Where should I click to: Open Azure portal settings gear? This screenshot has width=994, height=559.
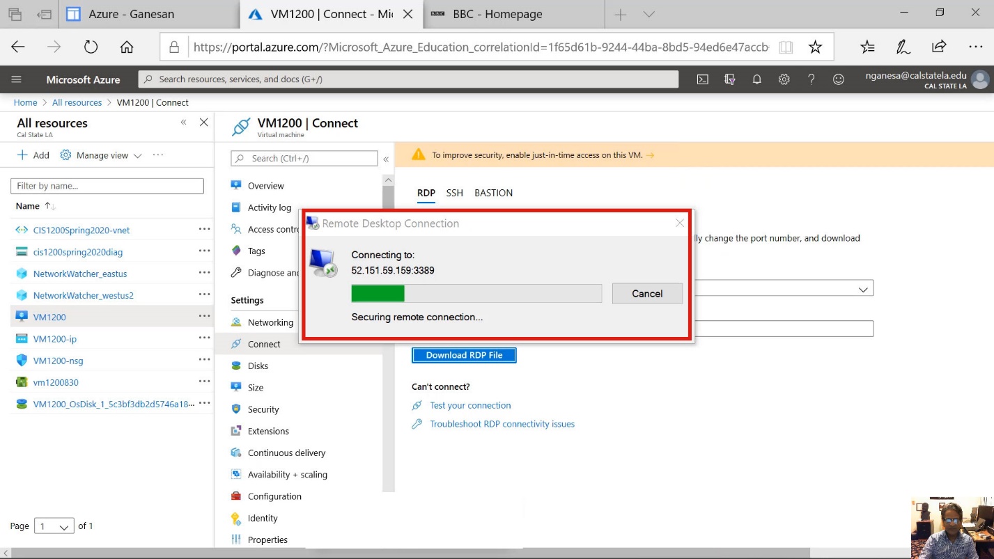[x=784, y=79]
